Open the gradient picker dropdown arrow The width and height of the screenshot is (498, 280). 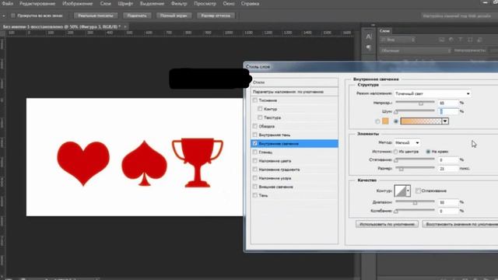point(445,121)
